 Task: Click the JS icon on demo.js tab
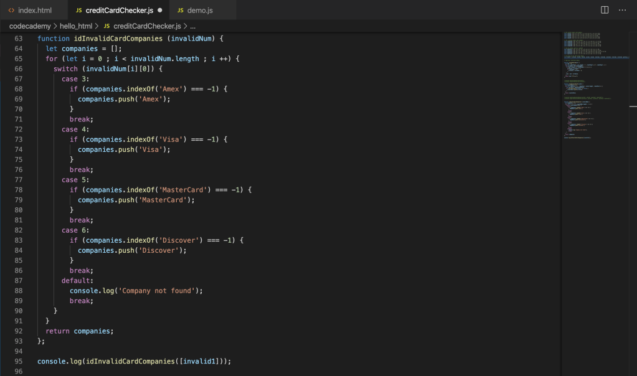click(181, 11)
